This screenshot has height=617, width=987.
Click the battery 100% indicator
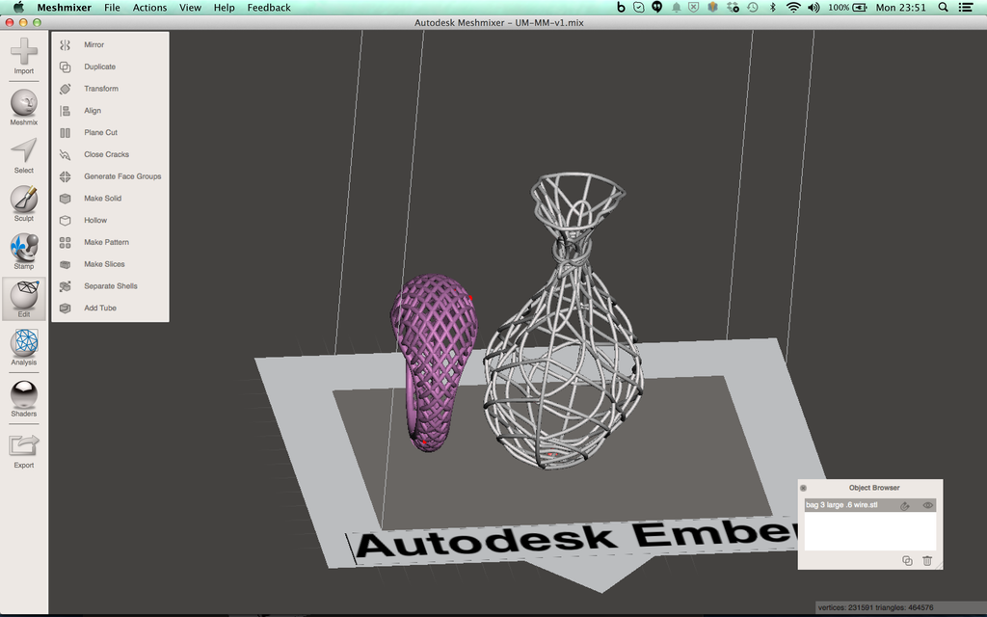point(847,8)
